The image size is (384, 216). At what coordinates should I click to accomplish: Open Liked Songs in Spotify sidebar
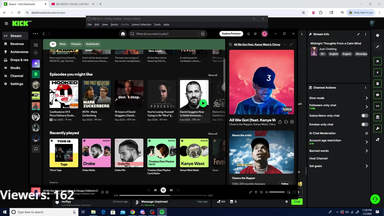(x=36, y=64)
